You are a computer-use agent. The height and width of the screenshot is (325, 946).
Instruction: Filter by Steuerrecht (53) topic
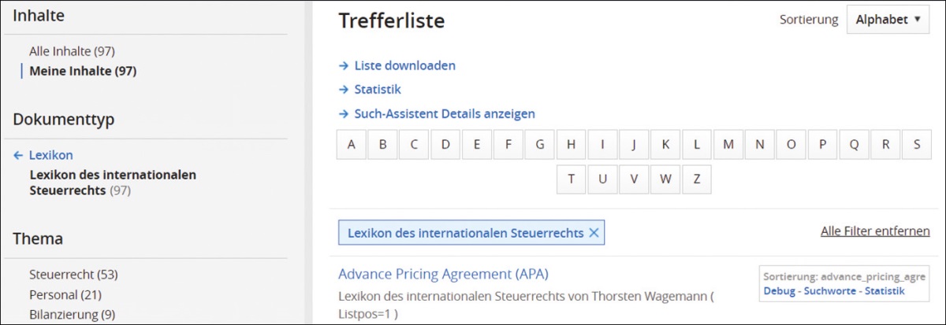coord(73,275)
